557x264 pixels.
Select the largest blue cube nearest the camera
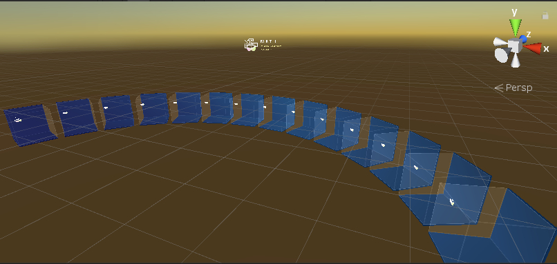pyautogui.click(x=493, y=225)
